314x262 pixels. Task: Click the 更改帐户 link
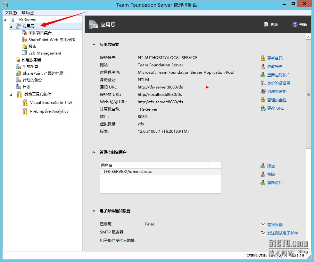click(275, 66)
